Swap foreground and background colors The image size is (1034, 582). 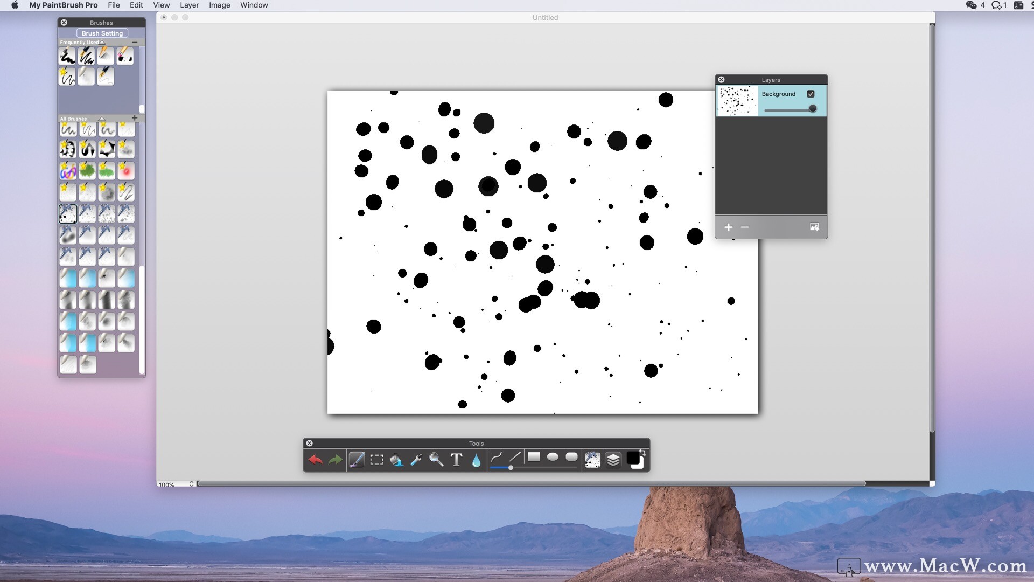642,452
